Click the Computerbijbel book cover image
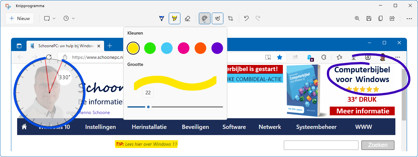The width and height of the screenshot is (418, 157). [304, 91]
